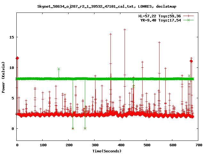This screenshot has height=154, width=205.
Task: Click the y-axis tick label 0
Action: (x=13, y=129)
